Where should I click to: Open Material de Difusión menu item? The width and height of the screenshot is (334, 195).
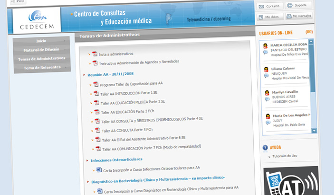[x=41, y=50]
